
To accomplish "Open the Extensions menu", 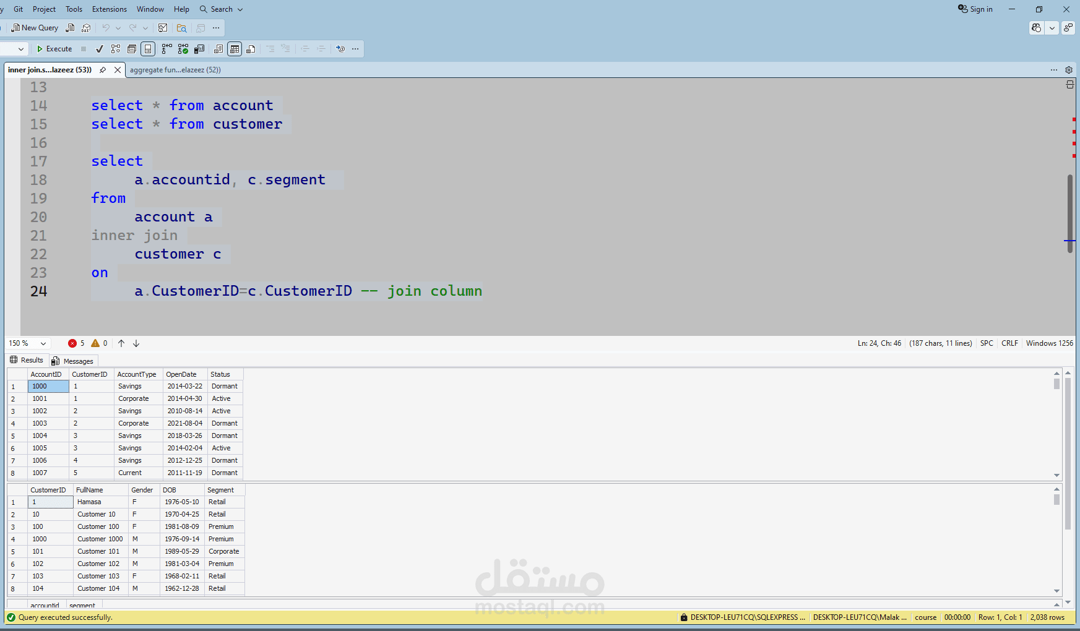I will click(x=110, y=9).
